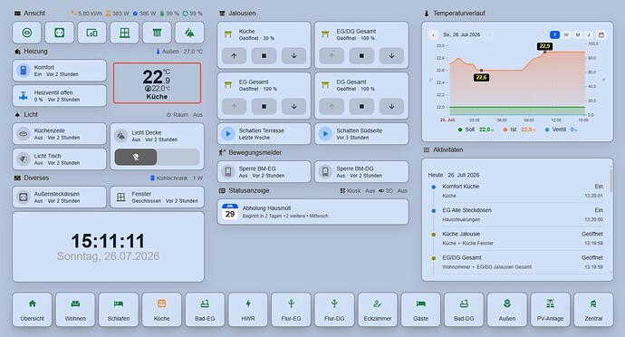Raise the Küche blind with up arrow

234,56
